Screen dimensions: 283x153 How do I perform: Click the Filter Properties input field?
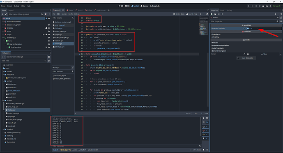point(243,21)
